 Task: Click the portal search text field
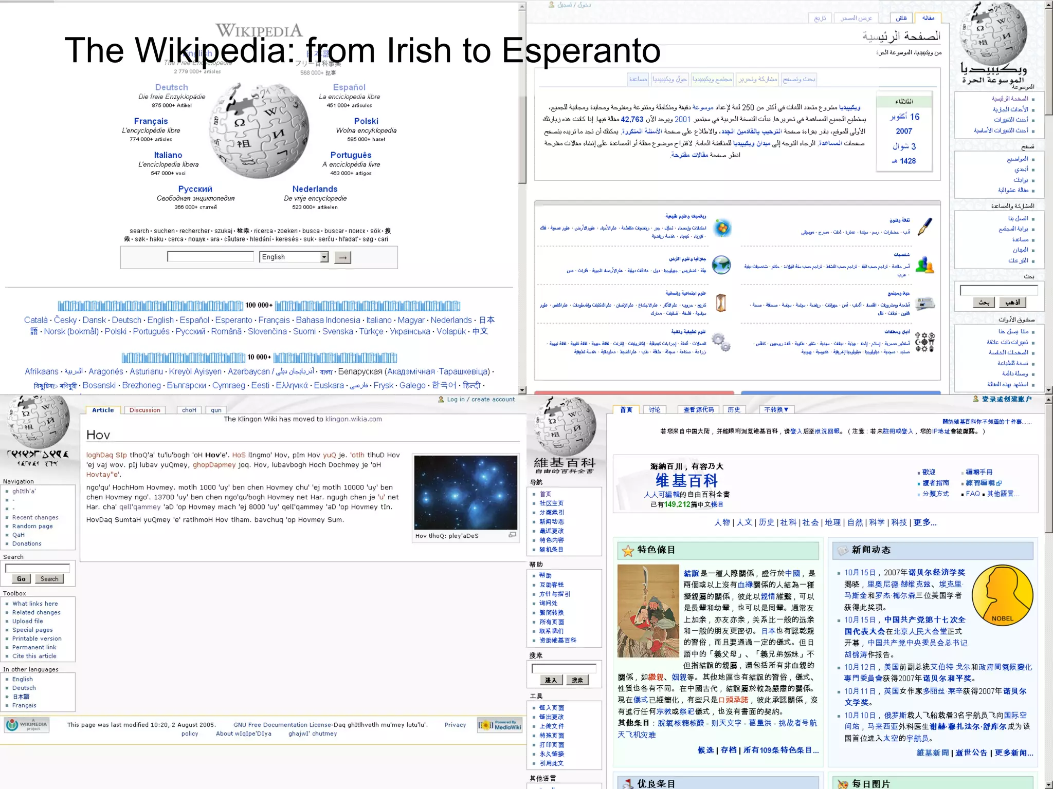click(x=210, y=256)
